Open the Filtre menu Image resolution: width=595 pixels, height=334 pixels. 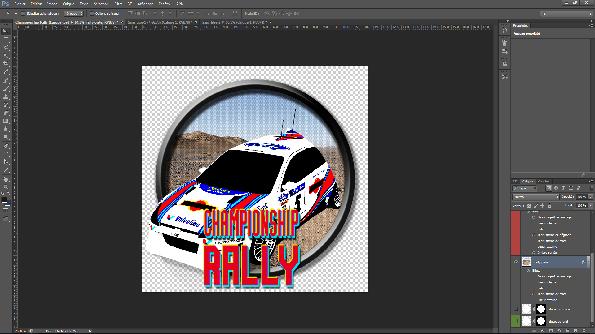point(118,4)
